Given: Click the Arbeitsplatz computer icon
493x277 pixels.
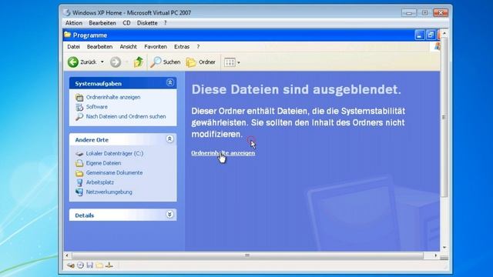Looking at the screenshot, I should click(x=79, y=182).
